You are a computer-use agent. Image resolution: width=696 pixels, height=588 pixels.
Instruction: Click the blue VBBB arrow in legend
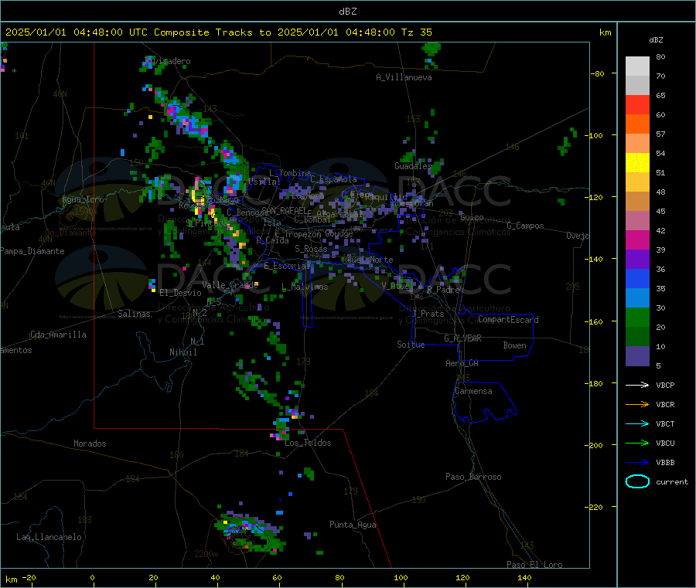pyautogui.click(x=637, y=463)
